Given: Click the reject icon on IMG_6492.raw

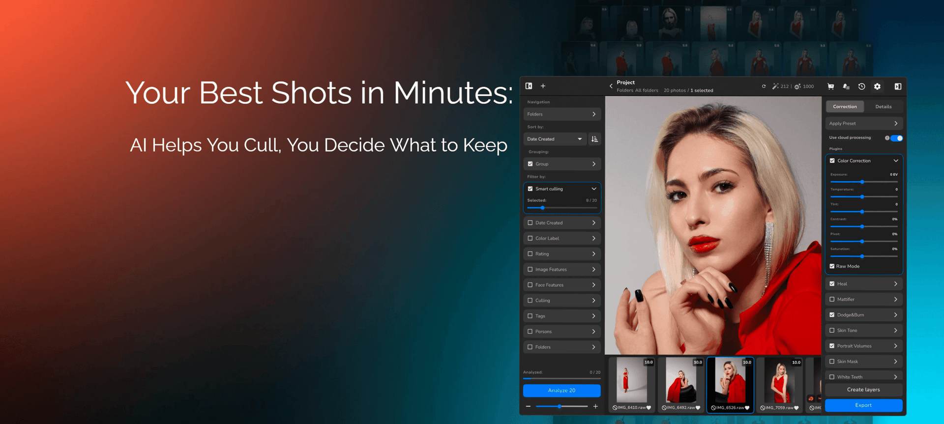Looking at the screenshot, I should (x=664, y=408).
